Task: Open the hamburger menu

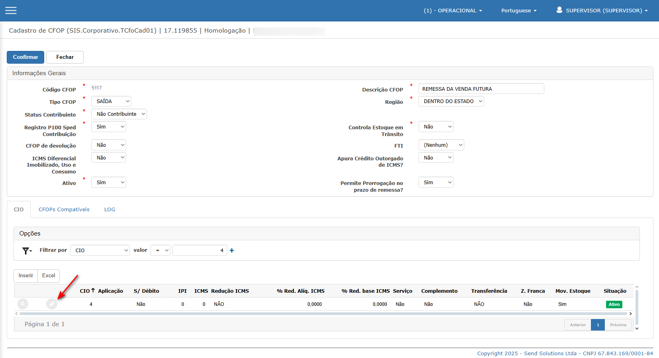Action: click(11, 10)
